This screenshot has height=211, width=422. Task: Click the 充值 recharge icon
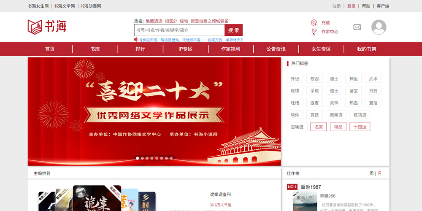coord(314,23)
